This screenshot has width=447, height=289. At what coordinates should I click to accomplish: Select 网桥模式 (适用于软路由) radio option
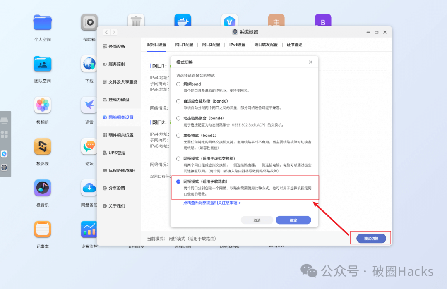click(x=178, y=182)
